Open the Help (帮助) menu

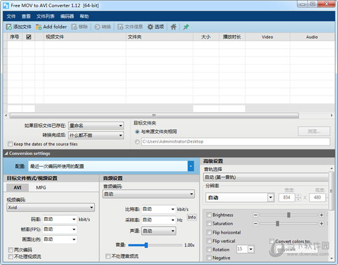point(84,17)
